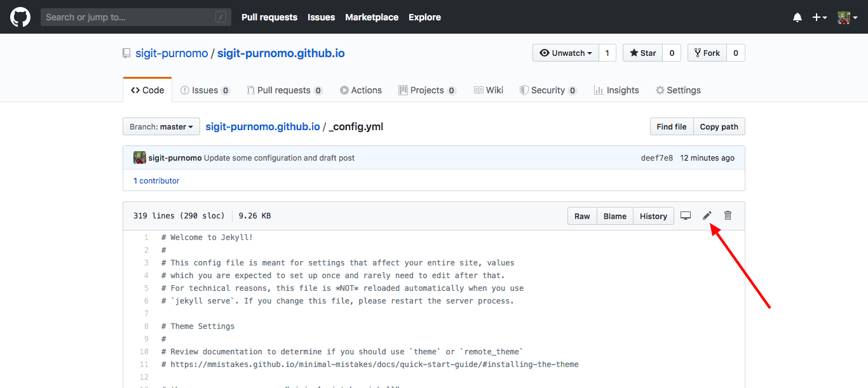Star this repository
The width and height of the screenshot is (868, 388).
point(642,53)
